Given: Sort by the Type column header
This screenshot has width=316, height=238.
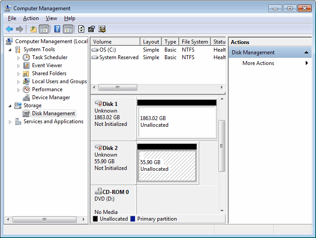Looking at the screenshot, I should click(170, 42).
